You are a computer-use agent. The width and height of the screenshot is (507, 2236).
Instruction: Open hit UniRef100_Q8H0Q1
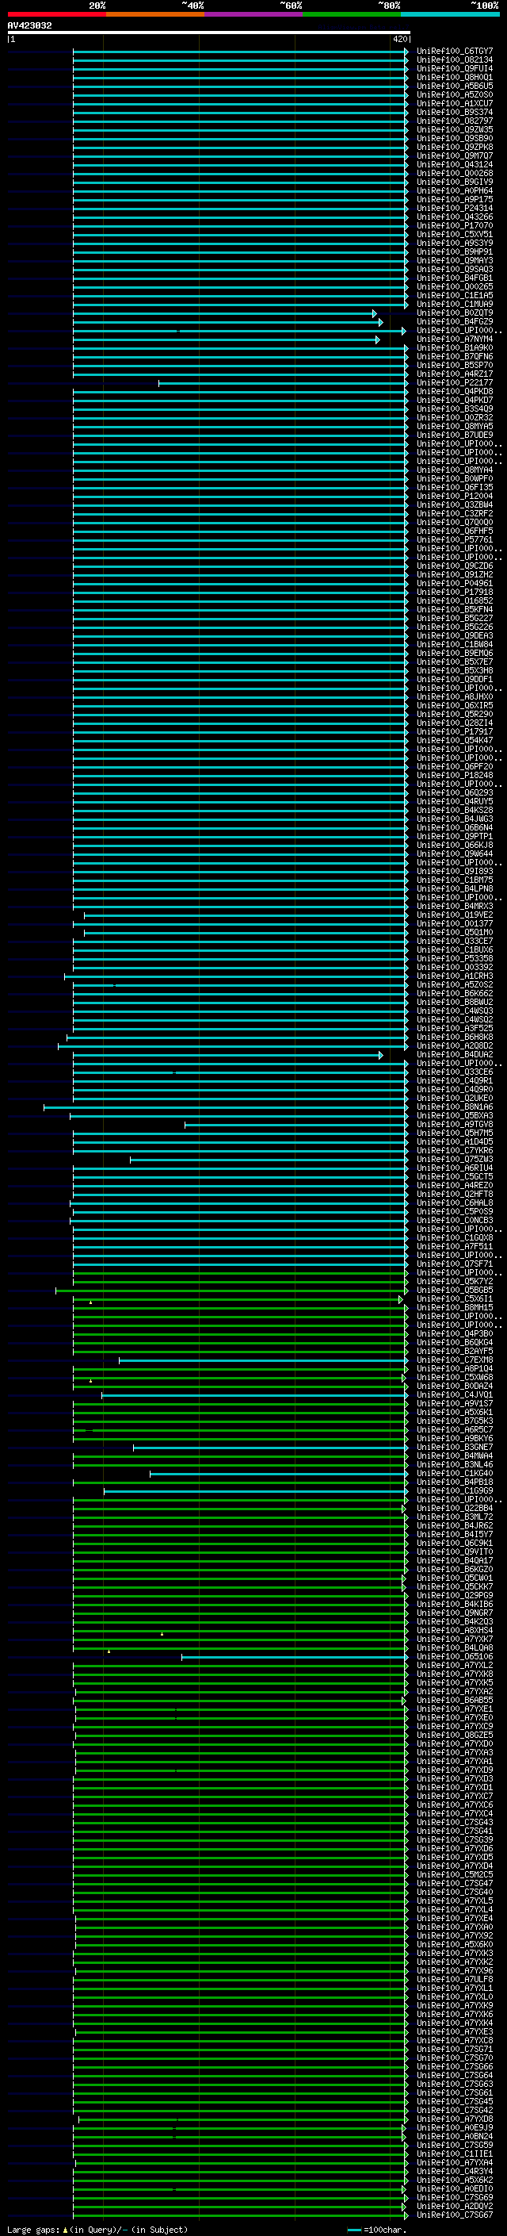pos(454,77)
